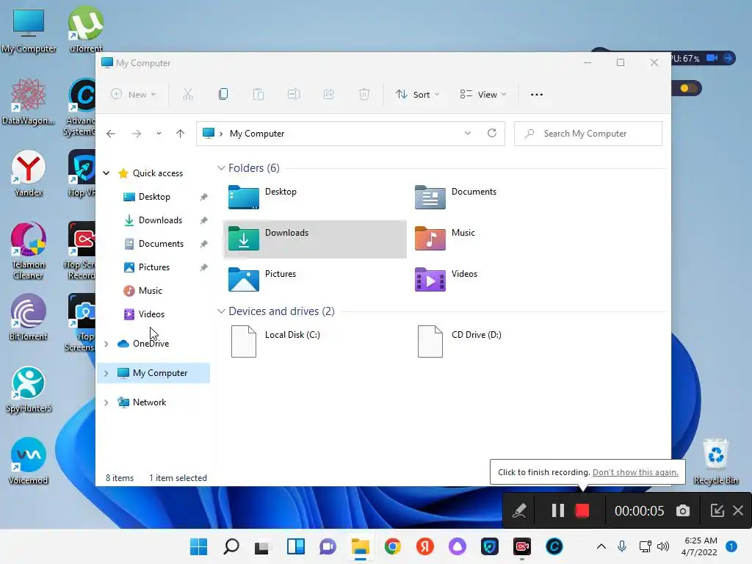Expand the OneDrive tree node
This screenshot has width=752, height=564.
[106, 344]
